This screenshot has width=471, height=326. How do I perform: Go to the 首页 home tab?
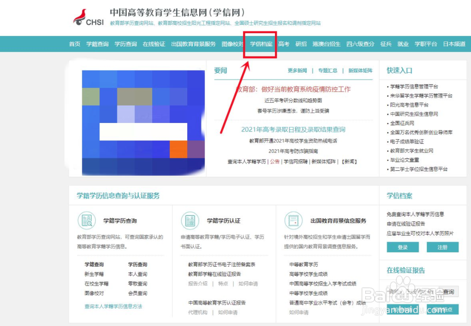(x=74, y=44)
